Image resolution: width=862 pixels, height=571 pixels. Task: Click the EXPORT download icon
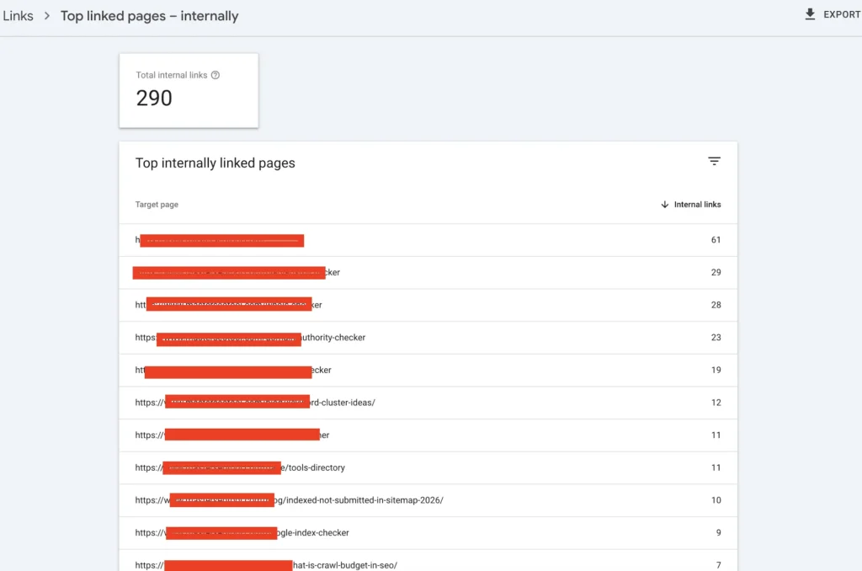(811, 13)
